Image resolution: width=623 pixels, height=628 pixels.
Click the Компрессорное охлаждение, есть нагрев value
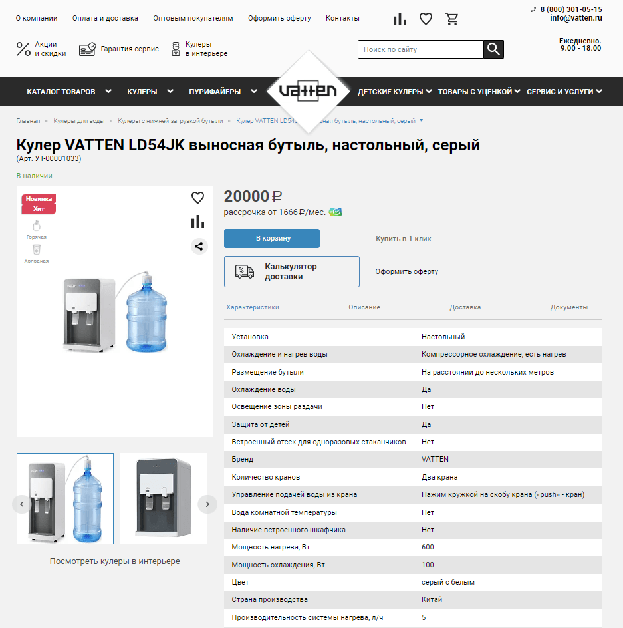click(x=493, y=354)
